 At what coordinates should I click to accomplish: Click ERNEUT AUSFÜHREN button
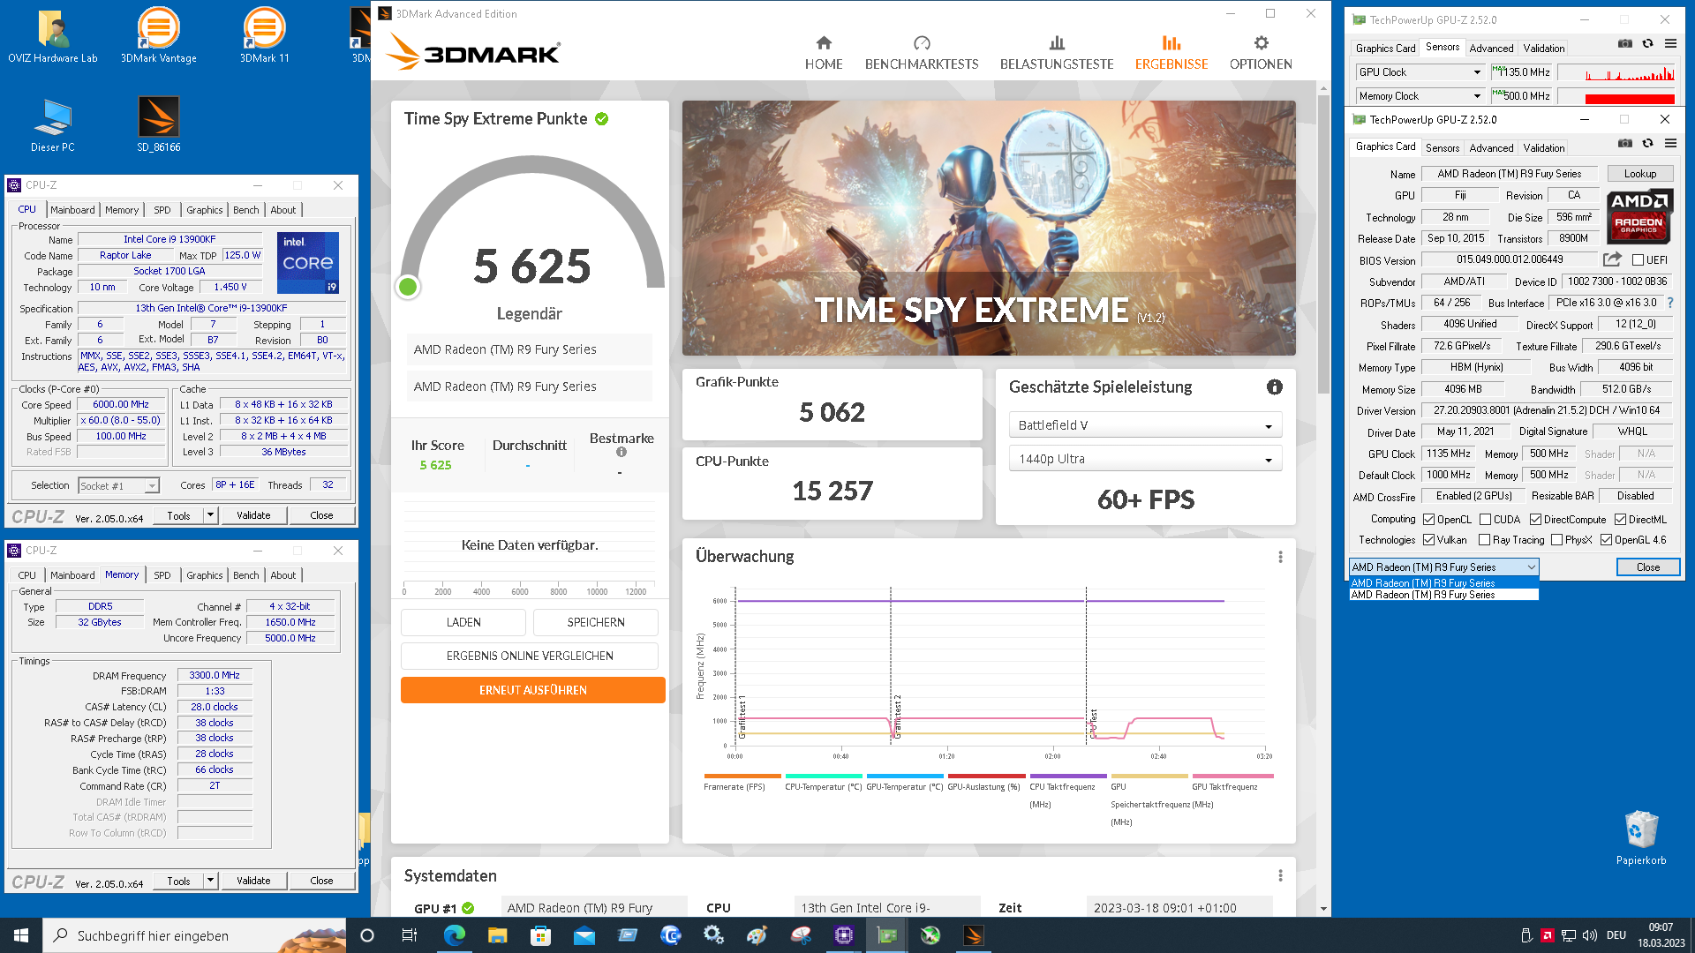[x=533, y=690]
